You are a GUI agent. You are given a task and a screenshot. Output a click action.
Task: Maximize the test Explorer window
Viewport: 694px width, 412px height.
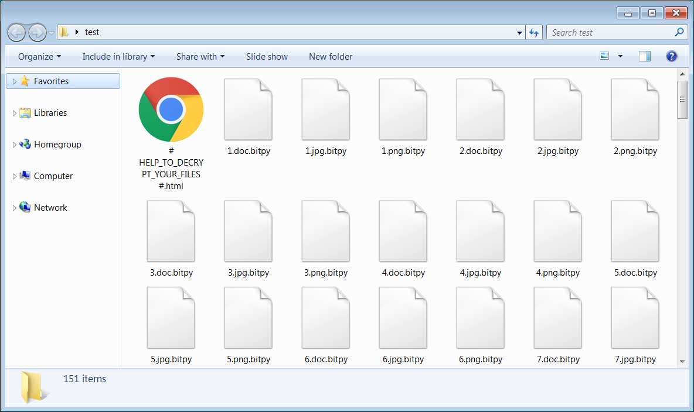coord(652,13)
